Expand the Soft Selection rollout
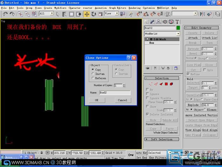 [x=161, y=139]
